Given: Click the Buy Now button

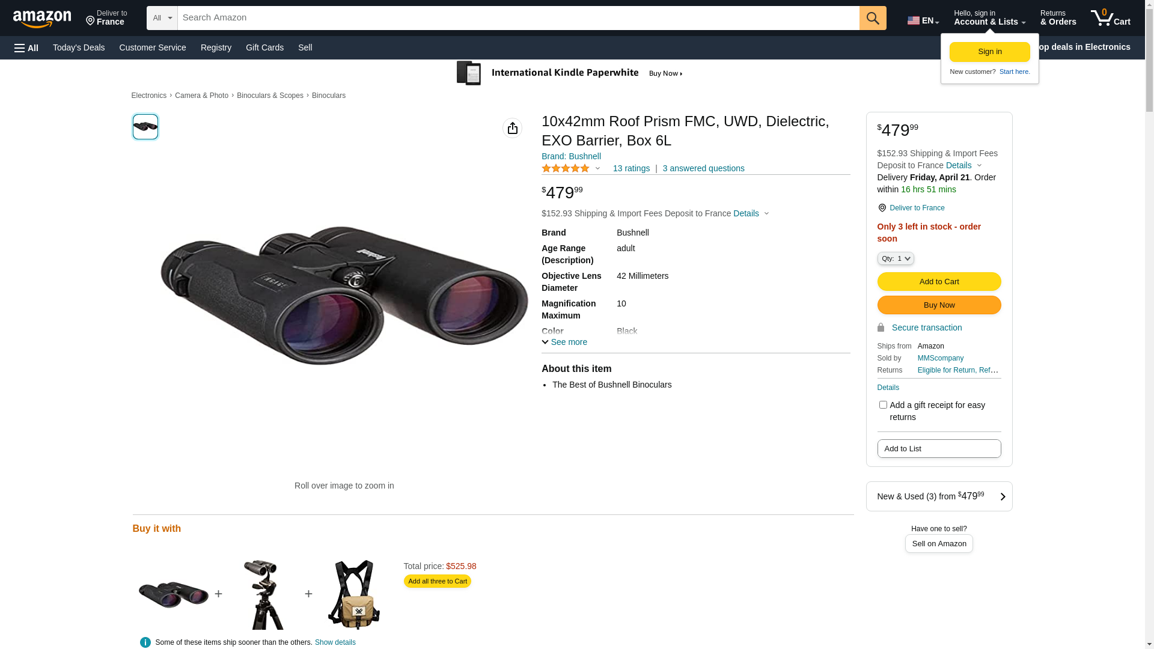Looking at the screenshot, I should coord(939,305).
